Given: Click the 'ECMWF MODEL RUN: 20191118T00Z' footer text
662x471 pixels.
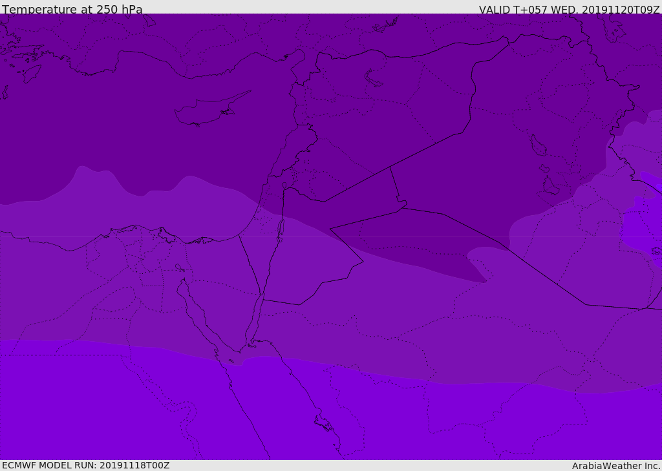Looking at the screenshot, I should click(86, 465).
